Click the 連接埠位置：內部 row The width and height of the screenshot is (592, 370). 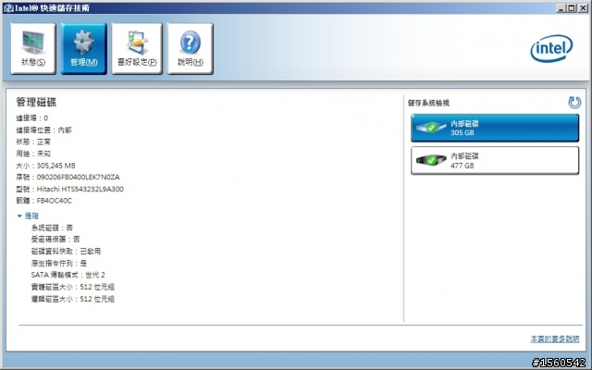[x=43, y=129]
